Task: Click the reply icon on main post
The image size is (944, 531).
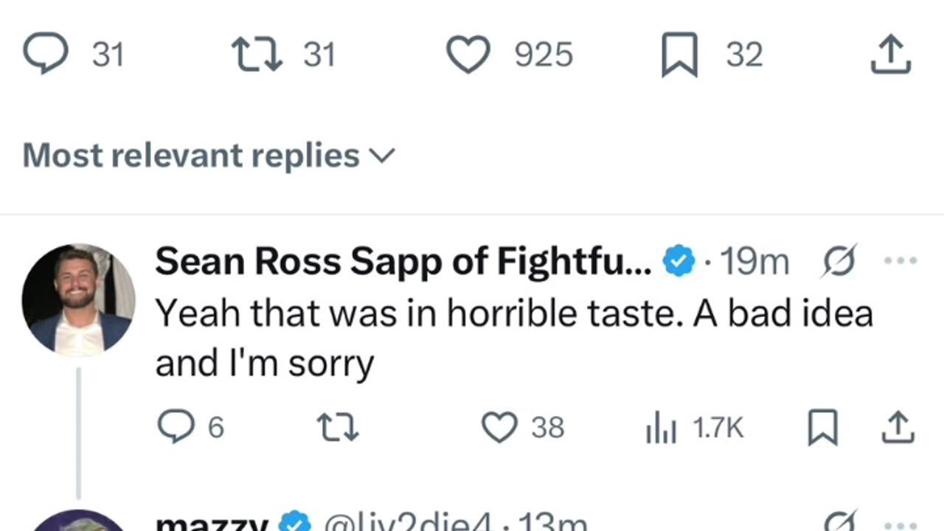Action: click(x=46, y=55)
